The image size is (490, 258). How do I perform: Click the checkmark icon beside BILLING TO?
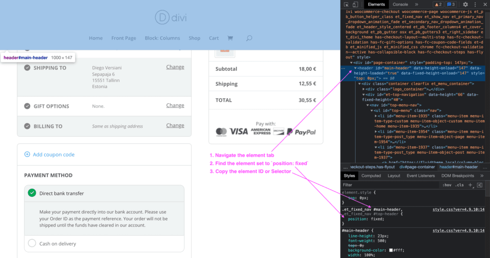(x=27, y=126)
